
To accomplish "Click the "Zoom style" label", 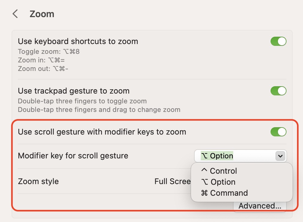I will [38, 181].
